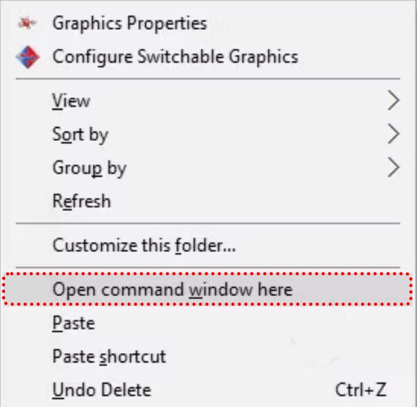Expand the View submenu arrow

[x=393, y=101]
